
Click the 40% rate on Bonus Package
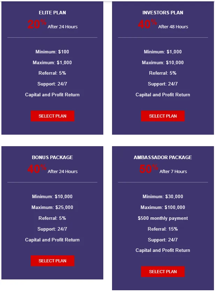click(37, 169)
